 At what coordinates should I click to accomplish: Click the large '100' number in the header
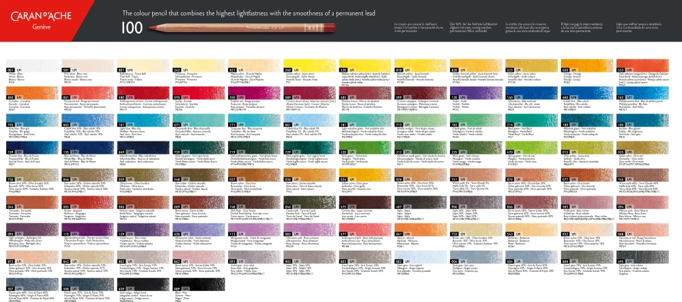click(x=132, y=28)
